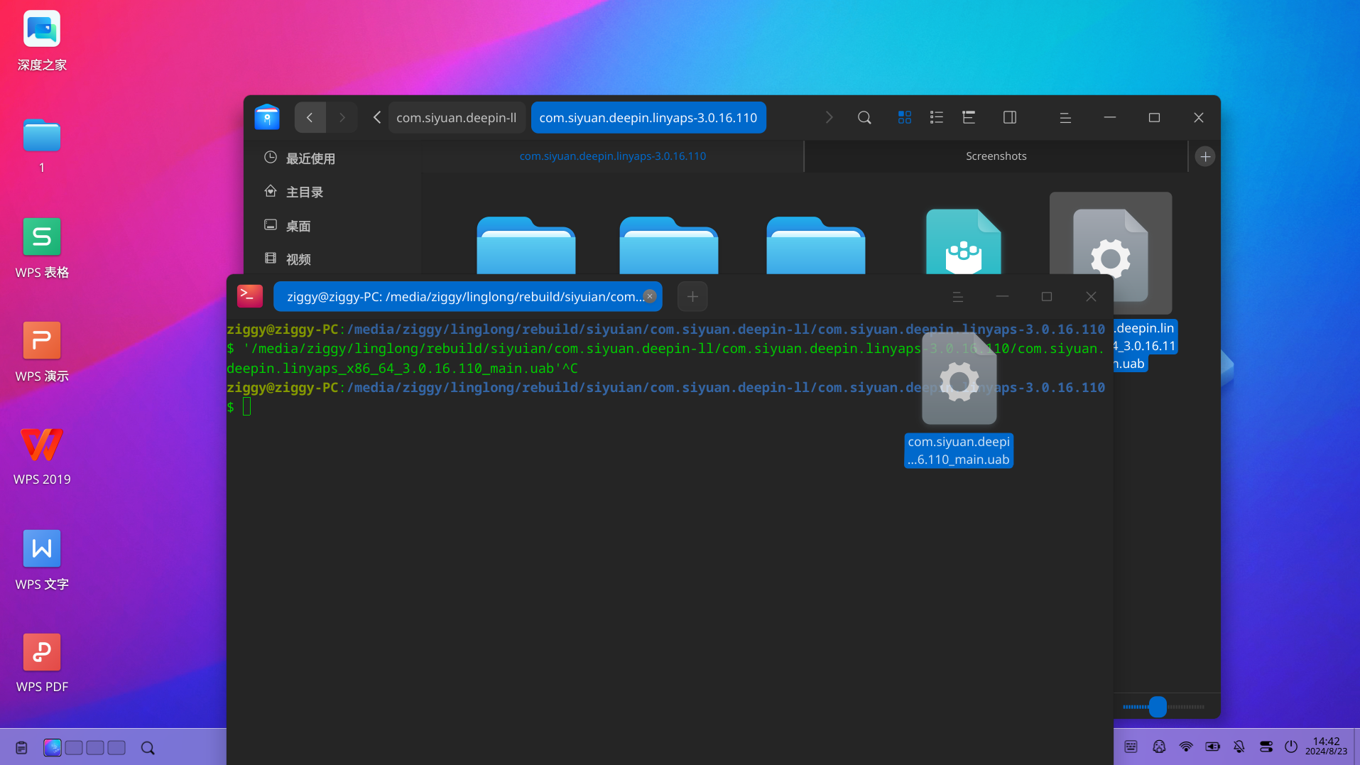Open the battery status tray icon
This screenshot has width=1360, height=765.
(x=1213, y=747)
